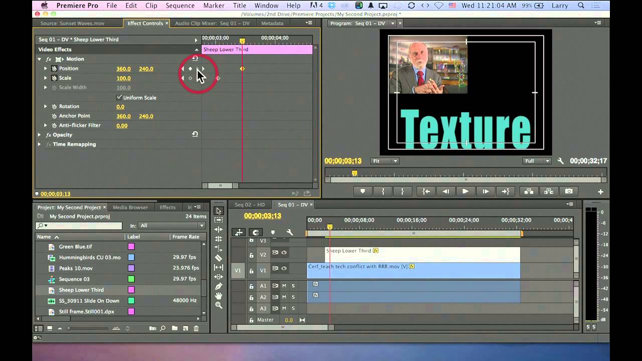Image resolution: width=642 pixels, height=361 pixels.
Task: Solo track A2
Action: coord(293,297)
